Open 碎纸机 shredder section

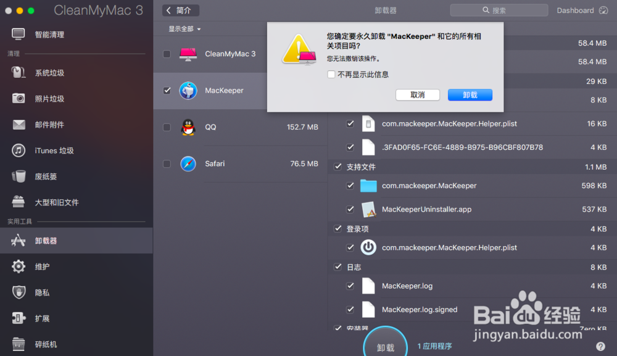[x=77, y=345]
